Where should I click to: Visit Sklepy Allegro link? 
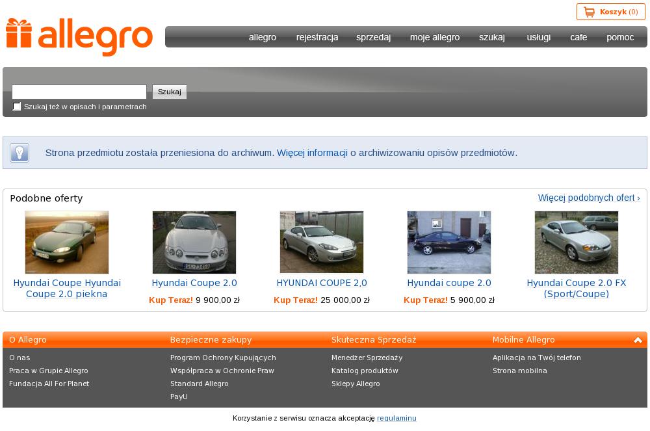(x=356, y=384)
